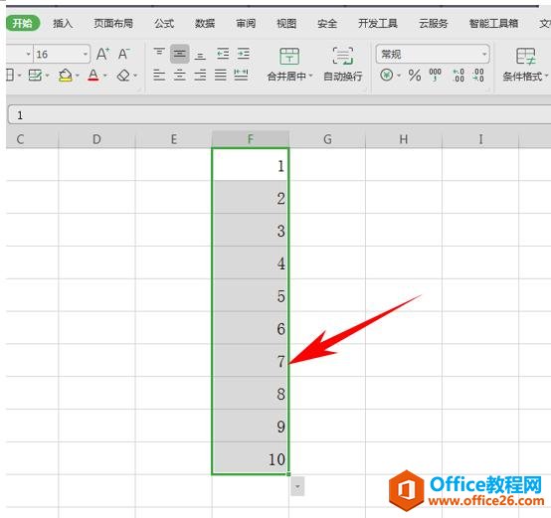Align text right

point(200,76)
